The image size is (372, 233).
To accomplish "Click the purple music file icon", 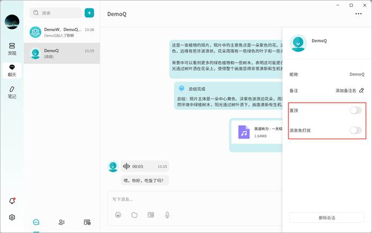I will click(x=244, y=132).
